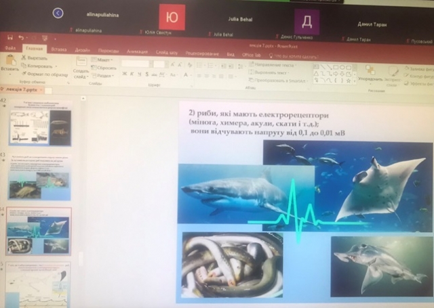This screenshot has width=434, height=308.
Task: Click the lightbulb 'Что вы хотите сделать' box
Action: pyautogui.click(x=294, y=56)
